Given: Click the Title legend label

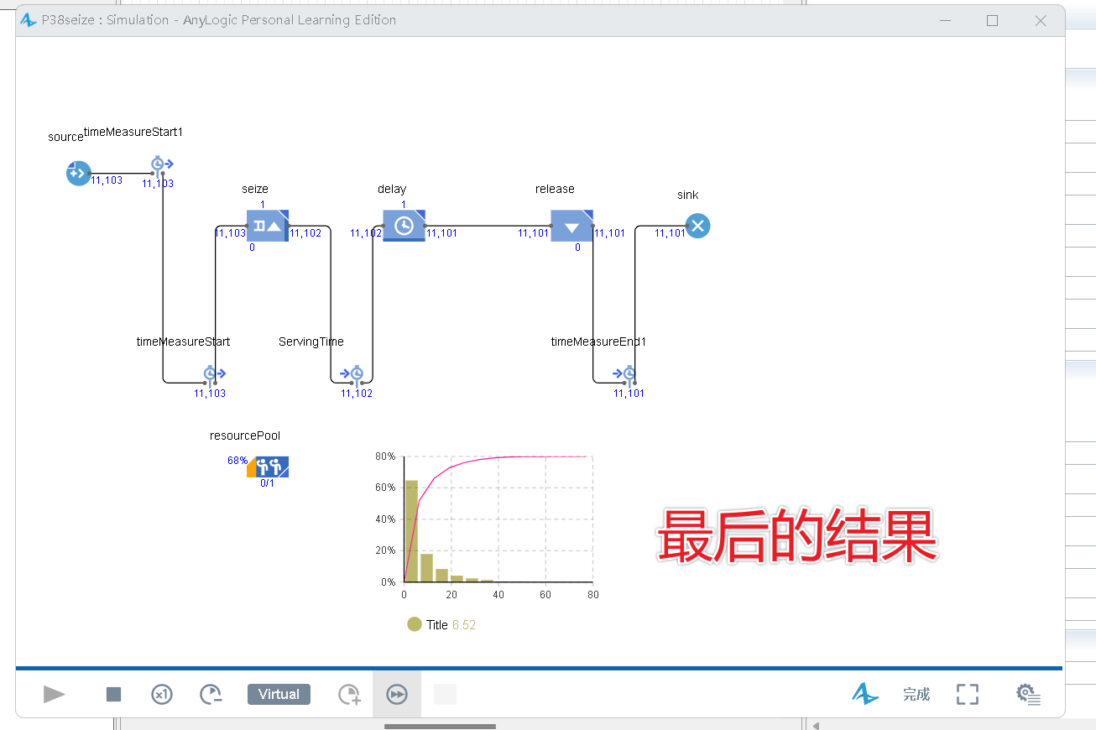Looking at the screenshot, I should point(437,625).
